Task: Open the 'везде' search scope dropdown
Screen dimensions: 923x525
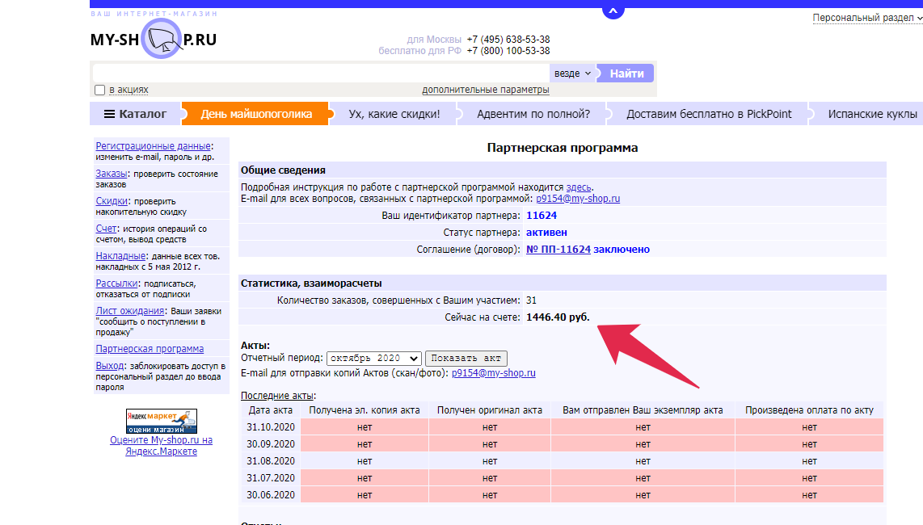Action: pyautogui.click(x=573, y=73)
